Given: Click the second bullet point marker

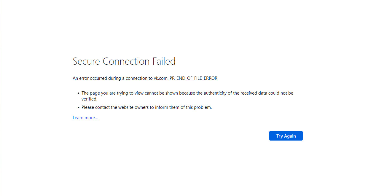Looking at the screenshot, I should click(79, 108).
